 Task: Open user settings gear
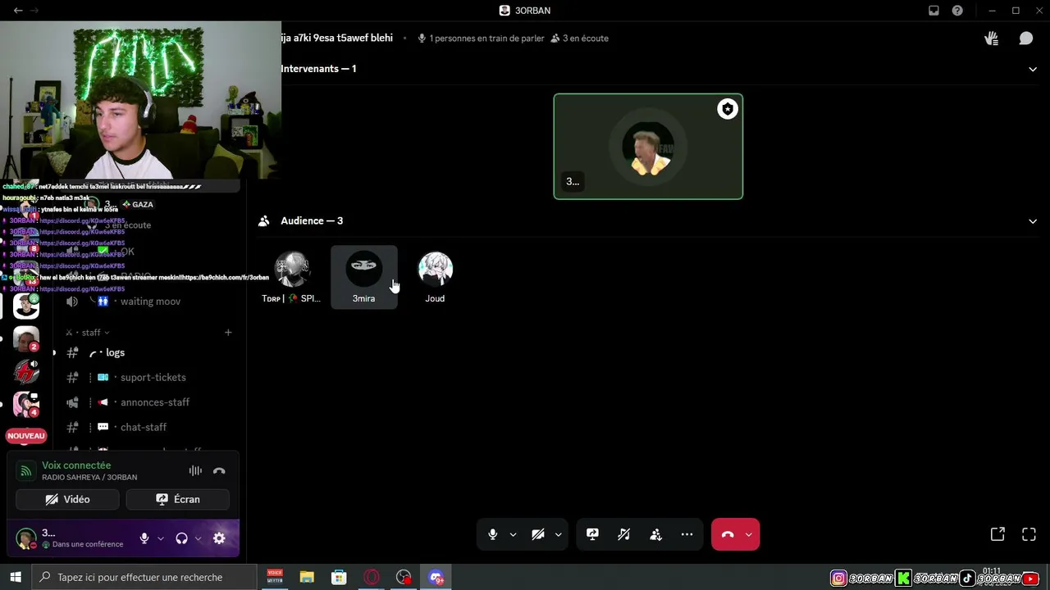click(219, 538)
